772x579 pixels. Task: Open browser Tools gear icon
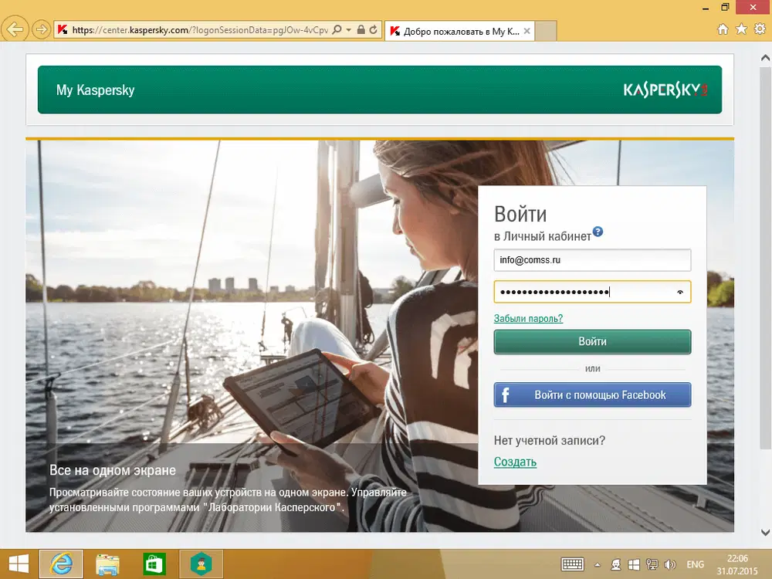click(x=760, y=29)
